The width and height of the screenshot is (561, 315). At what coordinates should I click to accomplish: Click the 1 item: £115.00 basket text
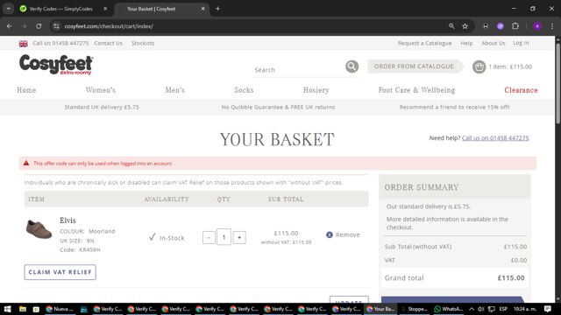(x=510, y=66)
